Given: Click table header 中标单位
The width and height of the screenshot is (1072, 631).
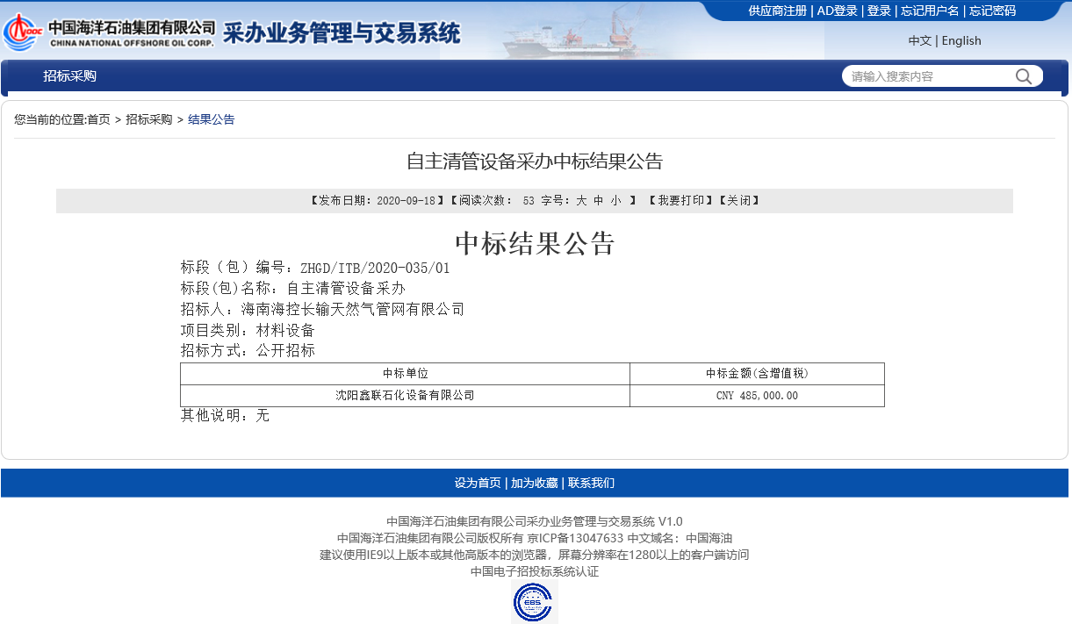Looking at the screenshot, I should (x=405, y=374).
